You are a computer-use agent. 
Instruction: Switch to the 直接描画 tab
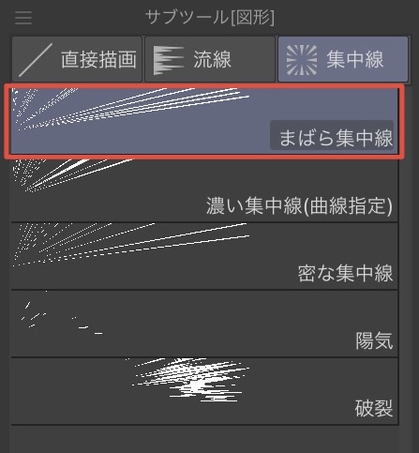pyautogui.click(x=77, y=59)
